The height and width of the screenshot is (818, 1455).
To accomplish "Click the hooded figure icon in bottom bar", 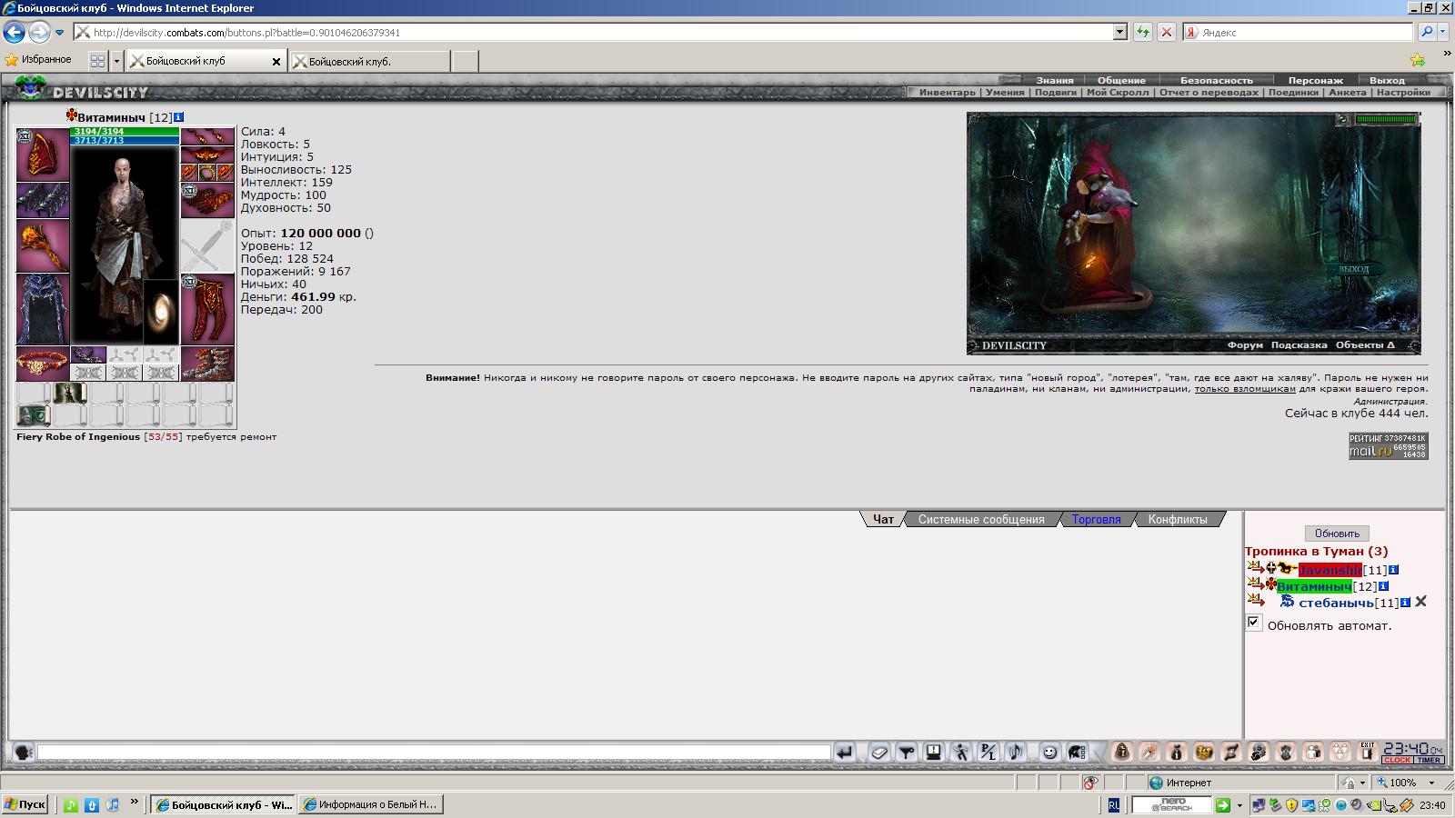I will [1122, 752].
